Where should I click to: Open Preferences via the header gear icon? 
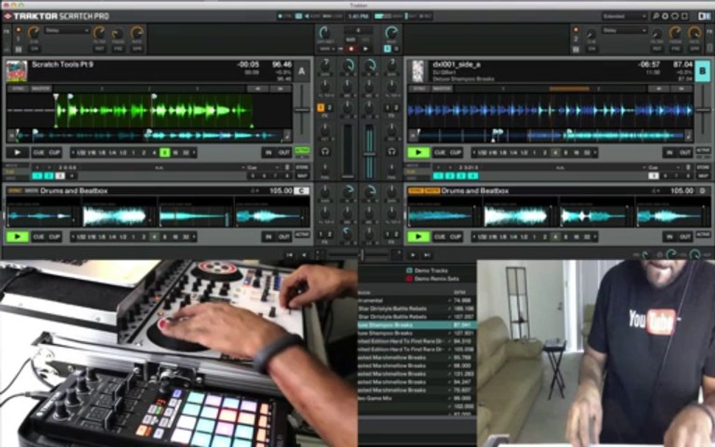coord(665,16)
